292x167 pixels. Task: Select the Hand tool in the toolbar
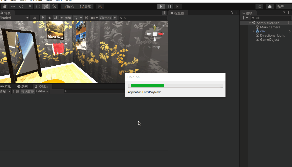click(4, 6)
